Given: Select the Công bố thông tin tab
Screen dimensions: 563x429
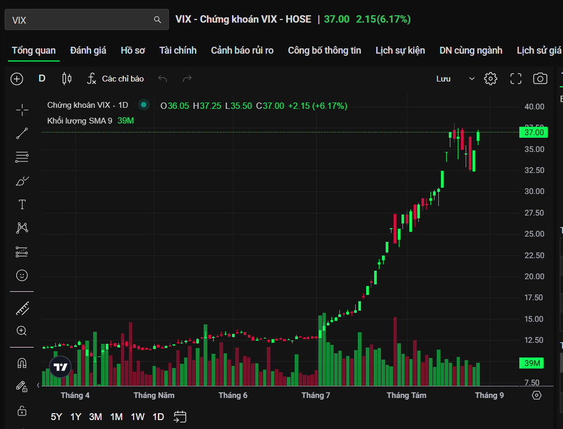Looking at the screenshot, I should tap(324, 50).
